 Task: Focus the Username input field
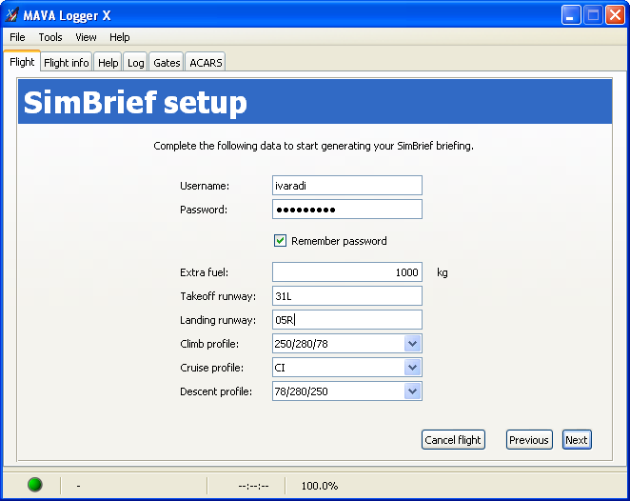pyautogui.click(x=347, y=186)
